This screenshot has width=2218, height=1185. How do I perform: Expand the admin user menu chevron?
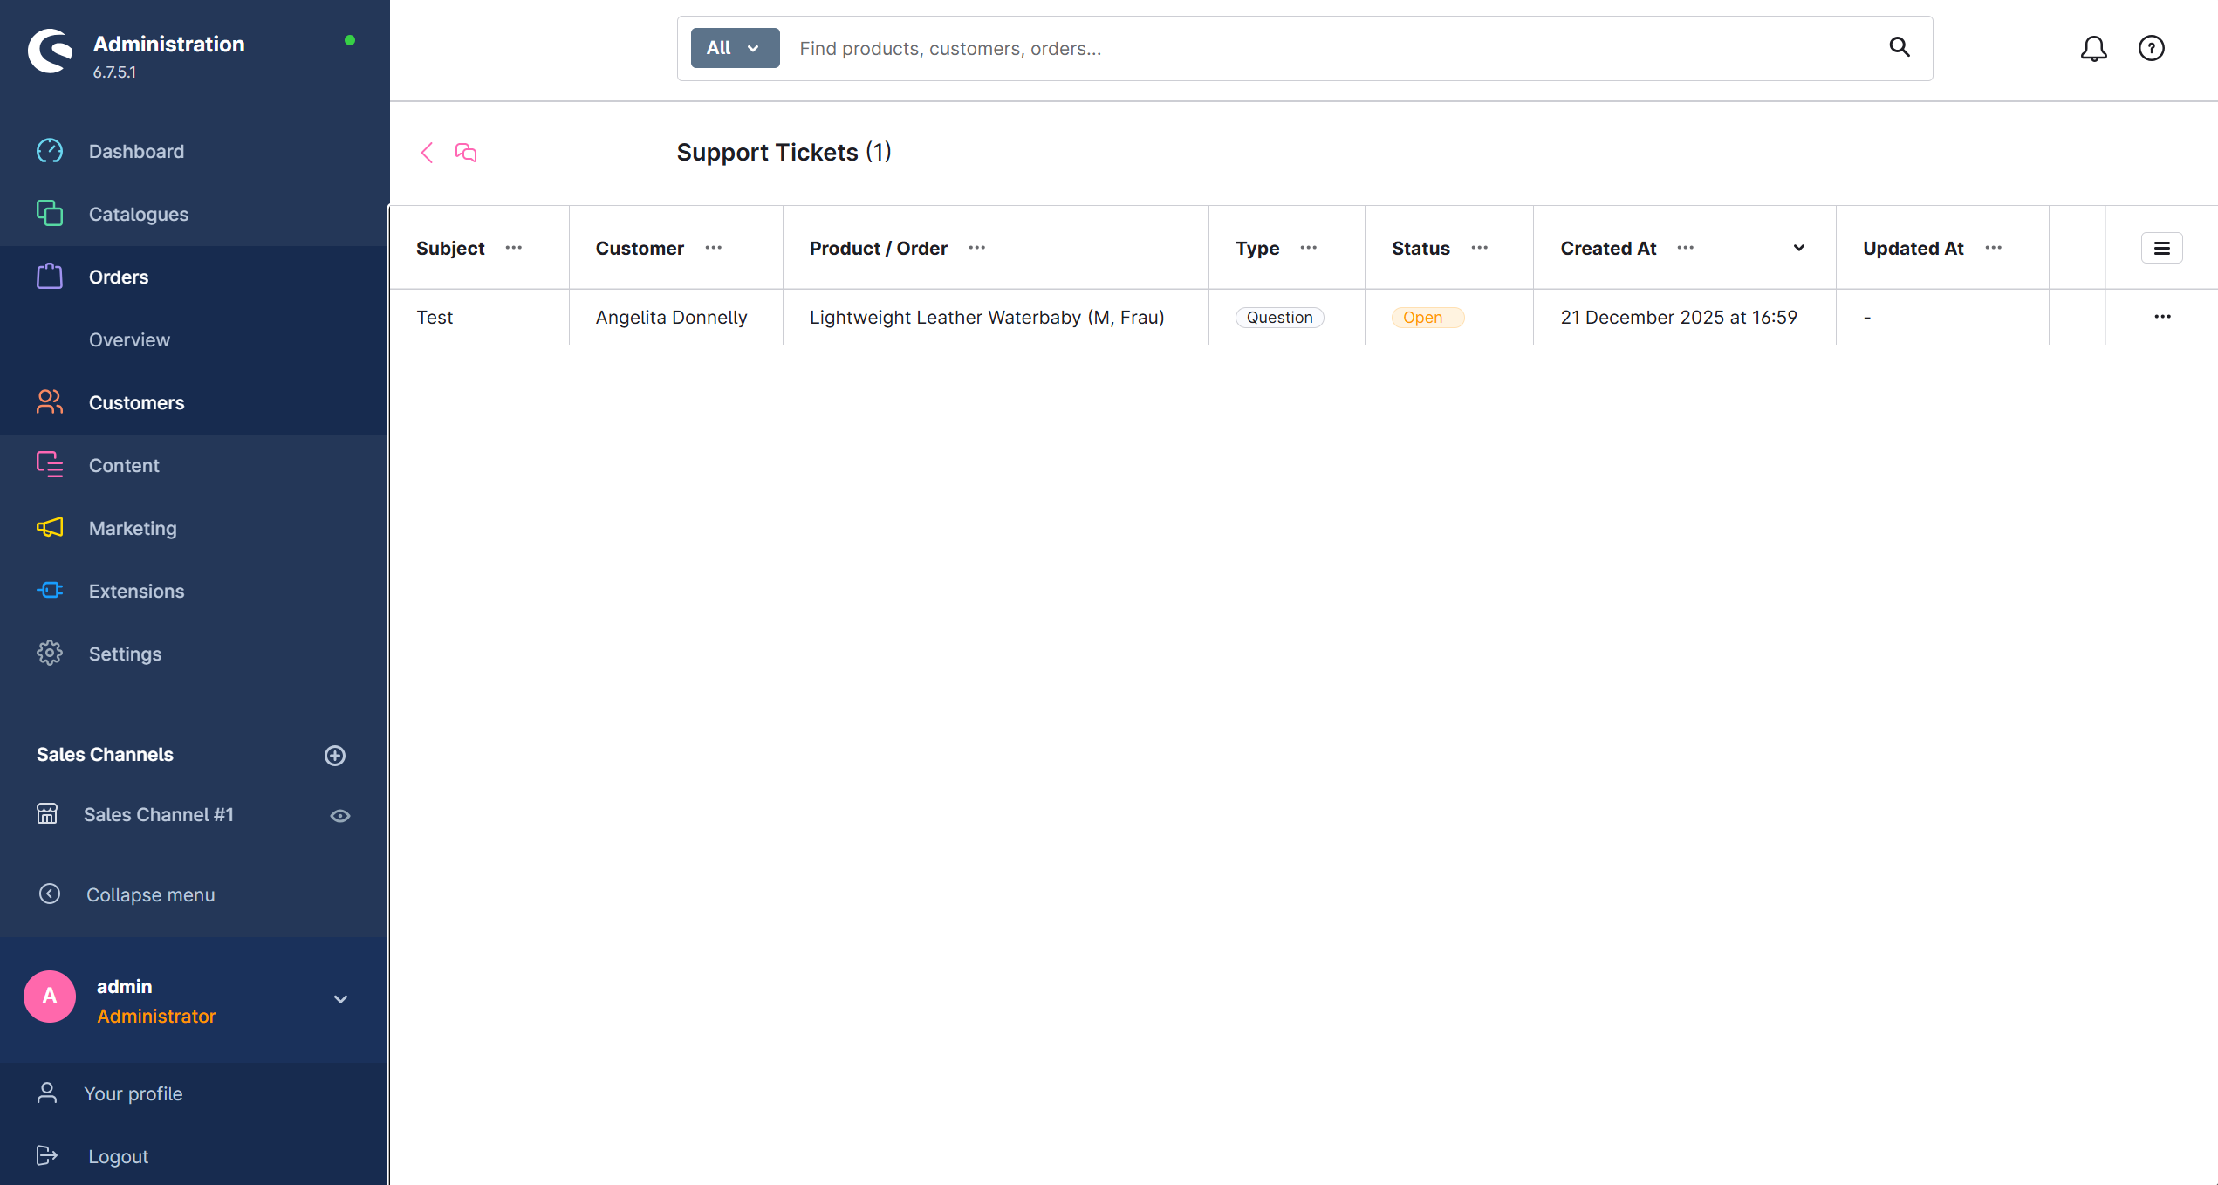(x=341, y=999)
